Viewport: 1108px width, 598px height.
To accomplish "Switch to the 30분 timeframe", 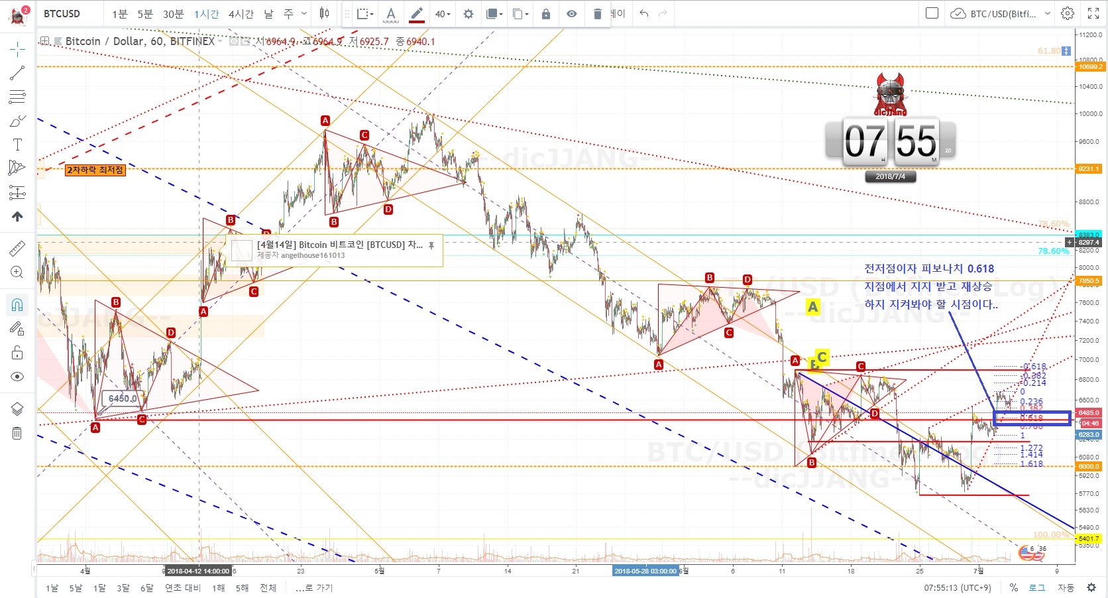I will tap(174, 14).
